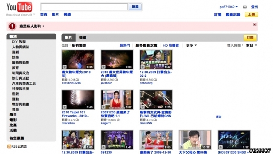Image resolution: width=273 pixels, height=154 pixels.
Task: Open 為您推薦 in sidebar
Action: [x=17, y=138]
